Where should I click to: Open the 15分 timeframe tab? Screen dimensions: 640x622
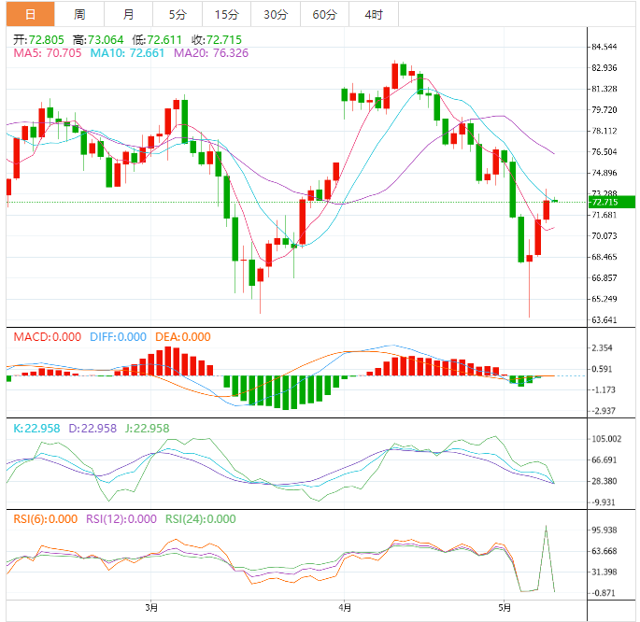(x=226, y=14)
